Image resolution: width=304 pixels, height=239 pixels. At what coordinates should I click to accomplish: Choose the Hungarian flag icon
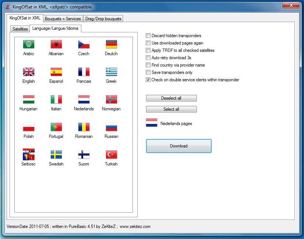coord(28,99)
